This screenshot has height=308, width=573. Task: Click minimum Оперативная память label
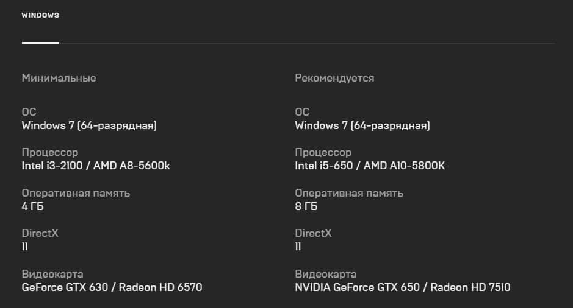coord(76,193)
